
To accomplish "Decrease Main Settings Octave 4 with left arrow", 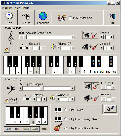I will click(x=31, y=48).
